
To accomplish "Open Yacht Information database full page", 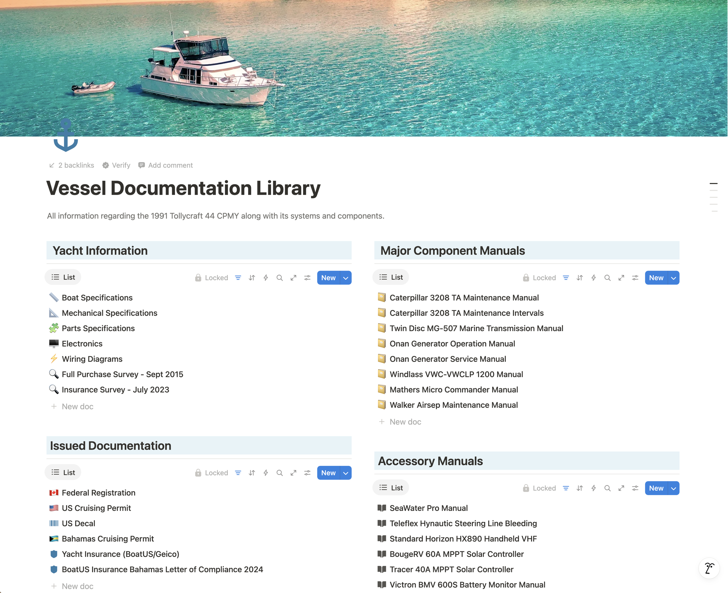I will (293, 278).
